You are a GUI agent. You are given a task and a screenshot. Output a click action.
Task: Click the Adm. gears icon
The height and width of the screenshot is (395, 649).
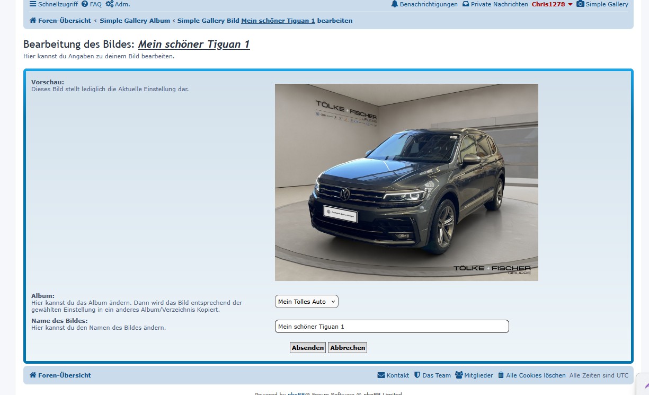tap(110, 4)
